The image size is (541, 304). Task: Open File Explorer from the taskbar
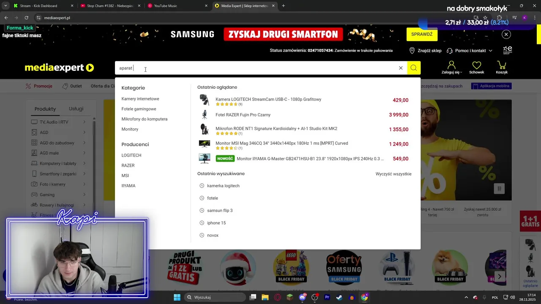265,297
